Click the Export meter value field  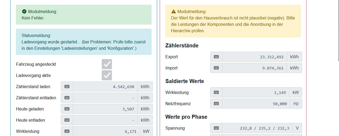click(254, 57)
